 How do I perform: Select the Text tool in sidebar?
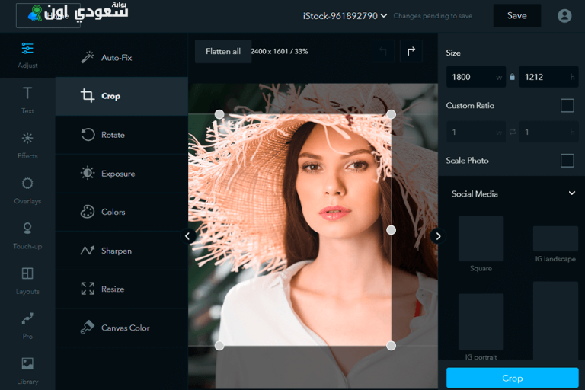click(x=27, y=94)
